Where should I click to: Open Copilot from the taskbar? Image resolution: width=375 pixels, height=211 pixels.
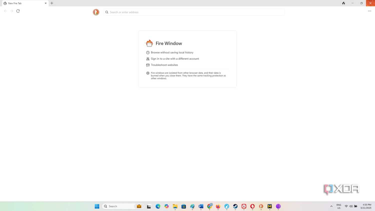tap(166, 206)
